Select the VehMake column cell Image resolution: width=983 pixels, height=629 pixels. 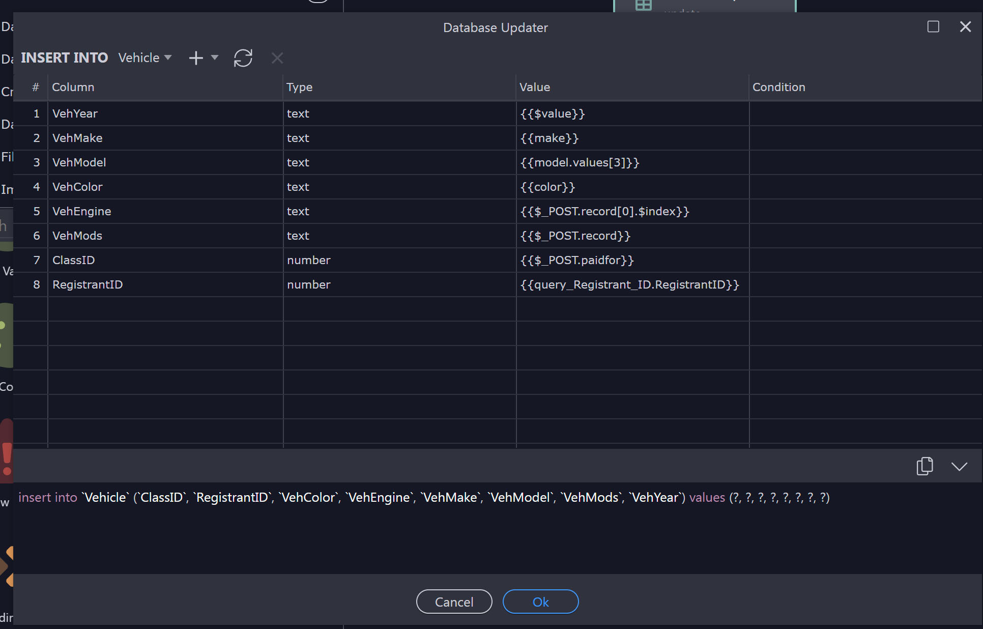click(x=165, y=138)
